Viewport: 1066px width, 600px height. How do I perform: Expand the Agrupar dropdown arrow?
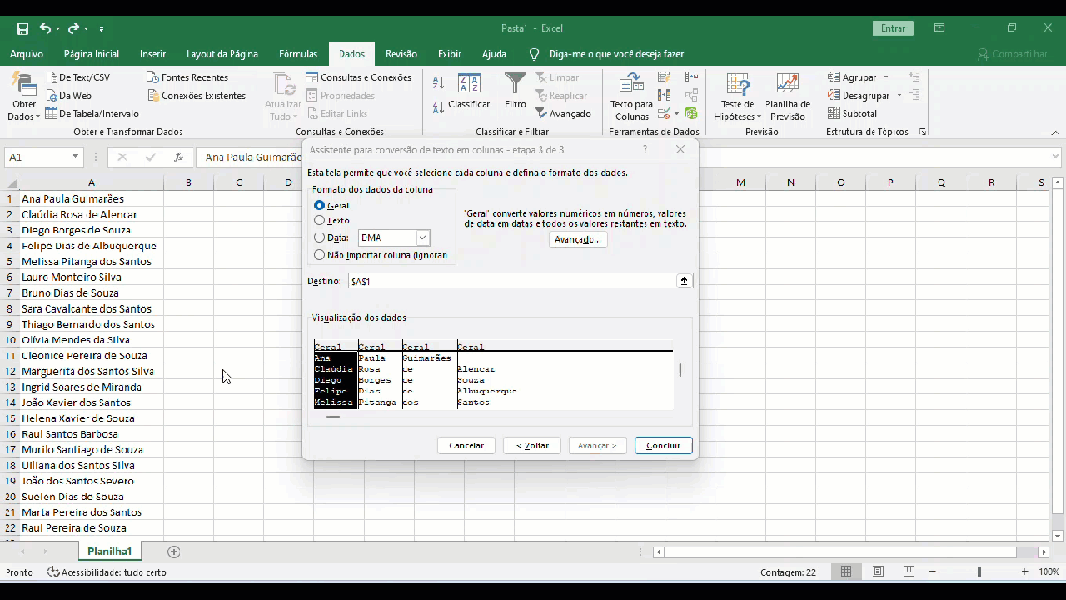point(886,77)
